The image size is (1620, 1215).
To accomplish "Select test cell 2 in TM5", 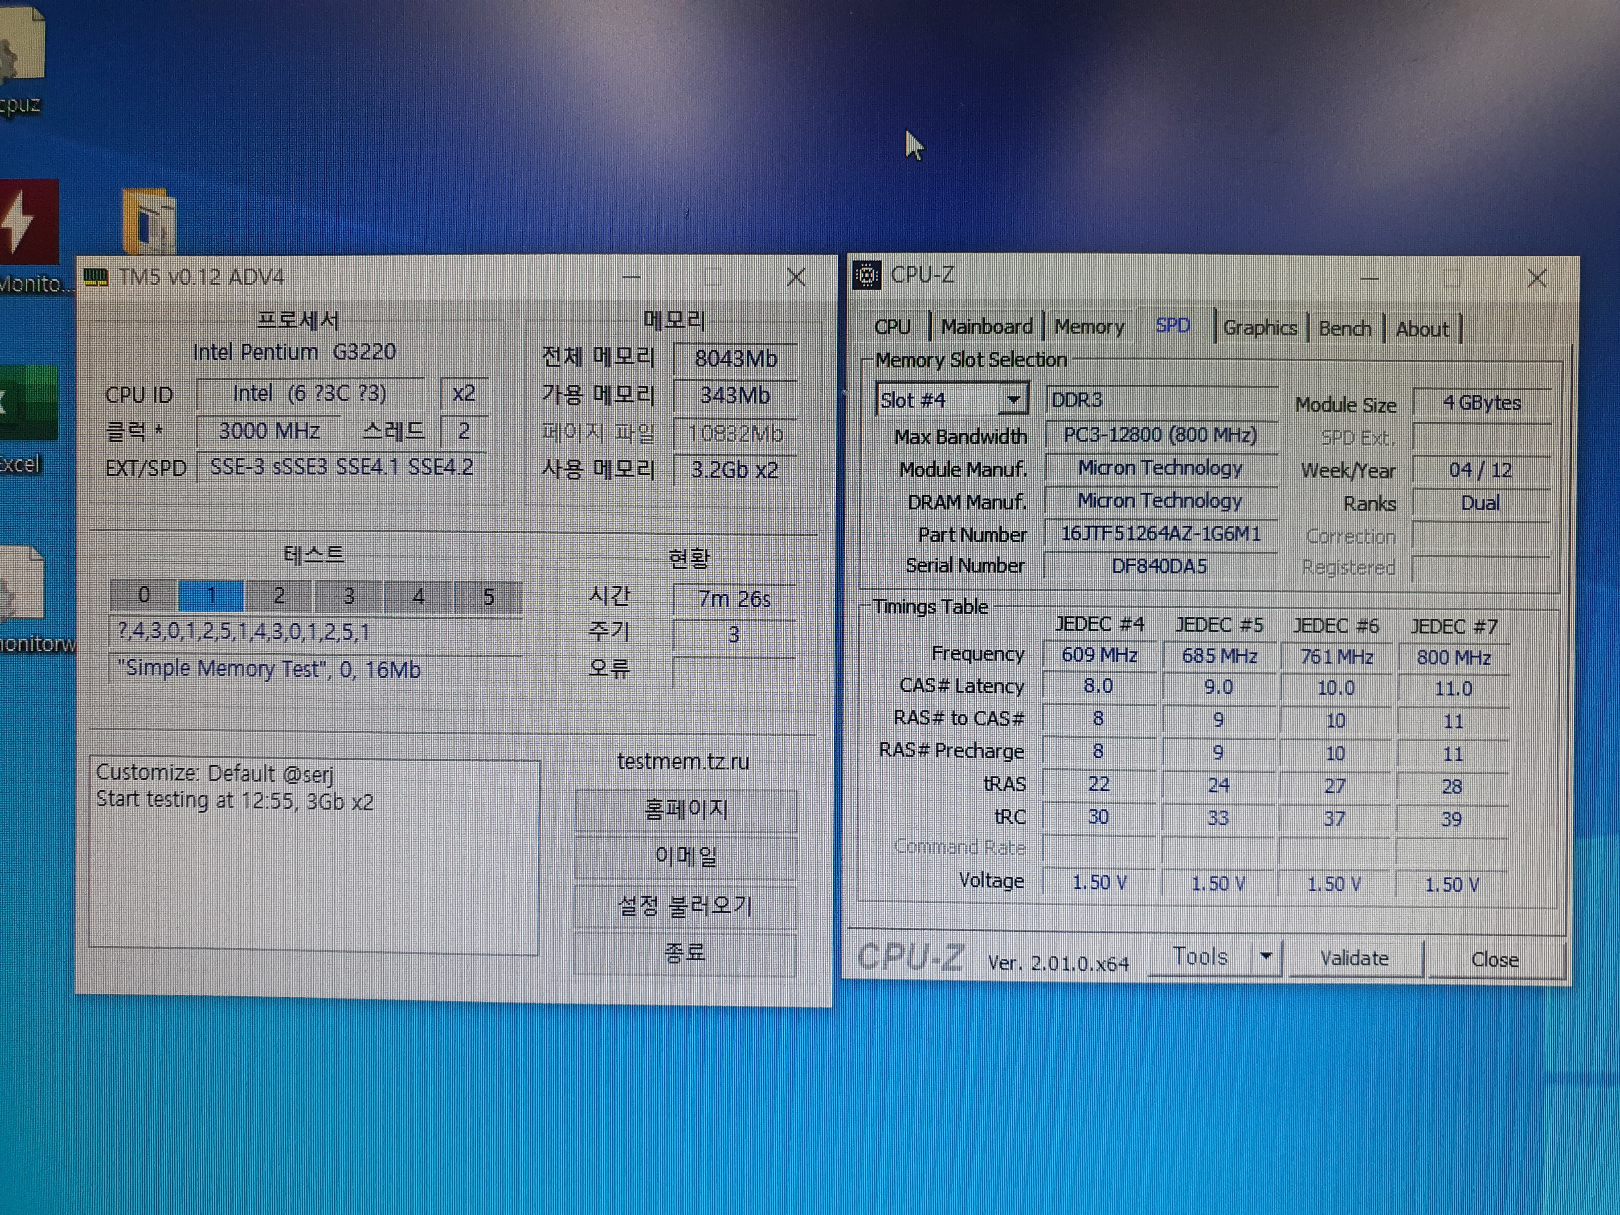I will pos(279,596).
